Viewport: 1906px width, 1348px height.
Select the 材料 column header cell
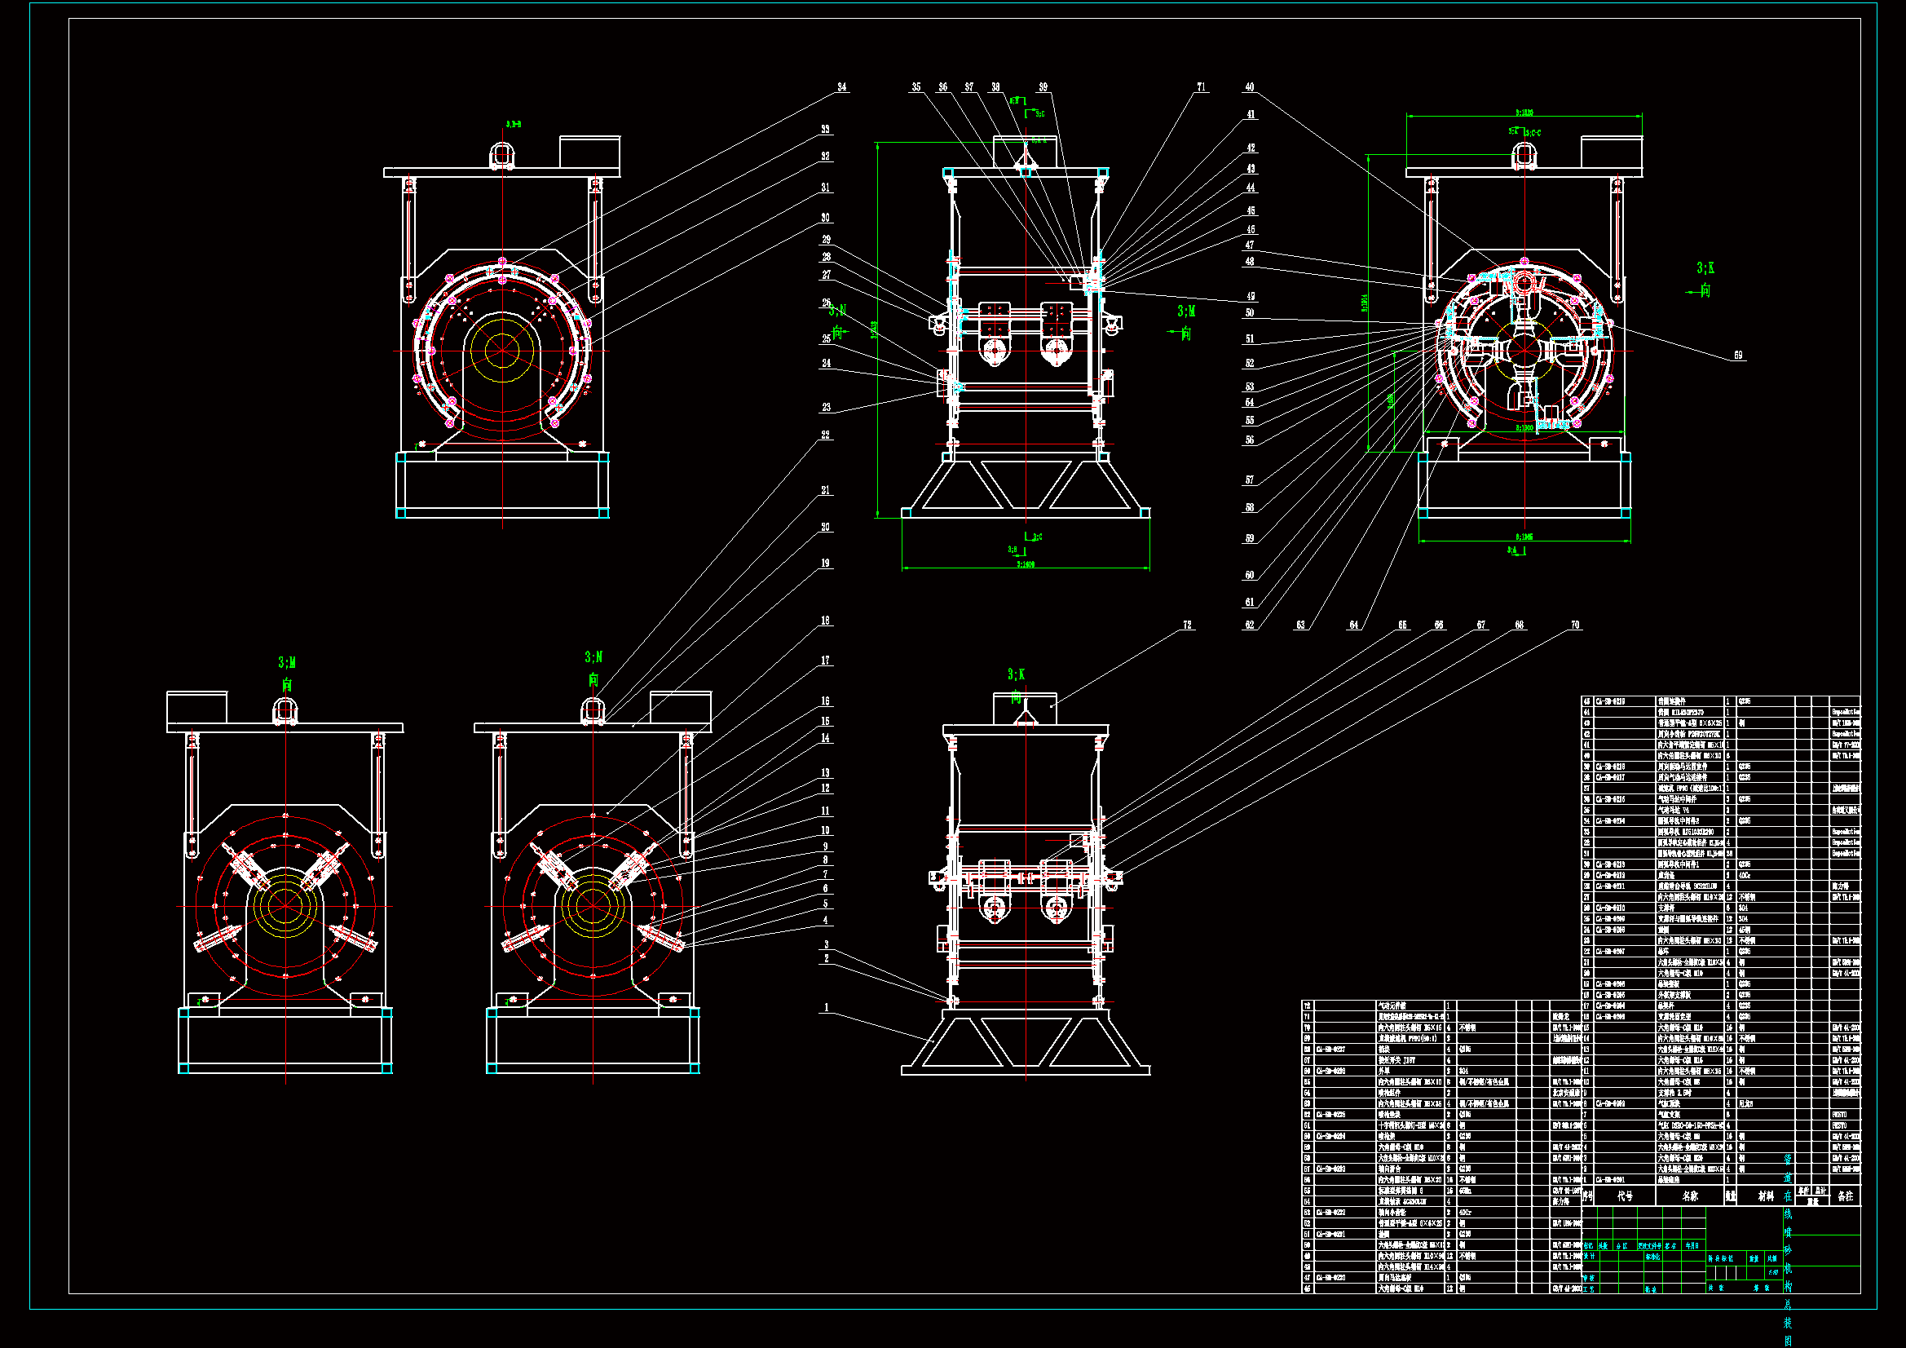(x=1766, y=1196)
